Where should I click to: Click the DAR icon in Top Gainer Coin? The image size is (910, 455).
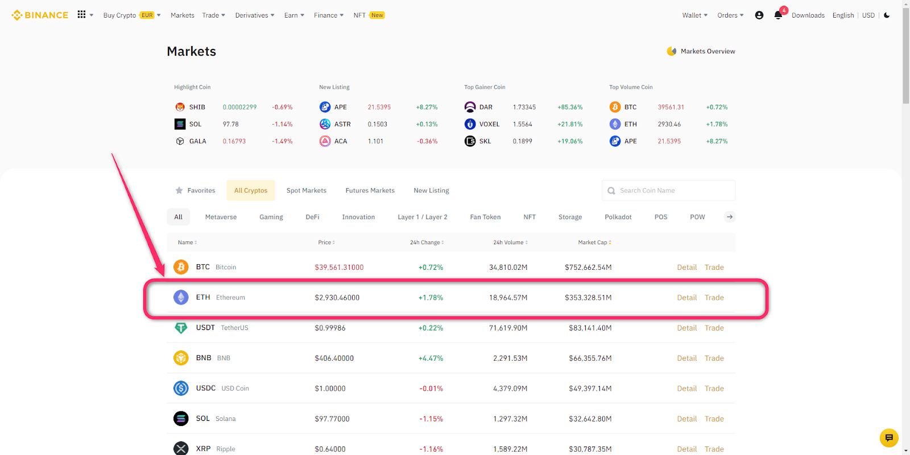tap(470, 107)
